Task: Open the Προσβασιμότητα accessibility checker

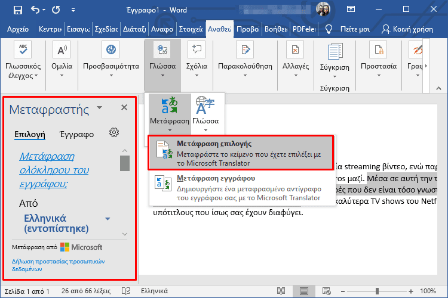Action: pos(111,59)
